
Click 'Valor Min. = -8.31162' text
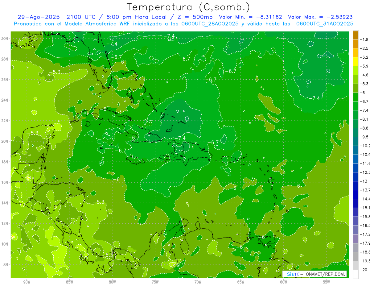tap(250, 17)
